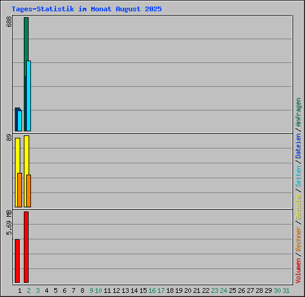Click the cyan Seiten bar for day 2
This screenshot has width=305, height=297.
[x=29, y=96]
